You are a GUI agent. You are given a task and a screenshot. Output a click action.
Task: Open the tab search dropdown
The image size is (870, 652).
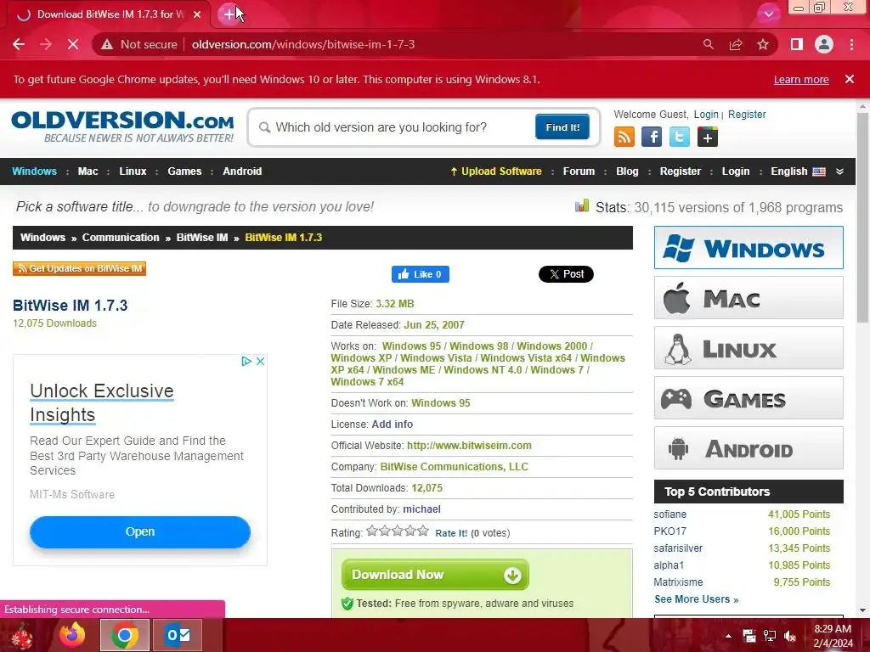click(x=768, y=14)
